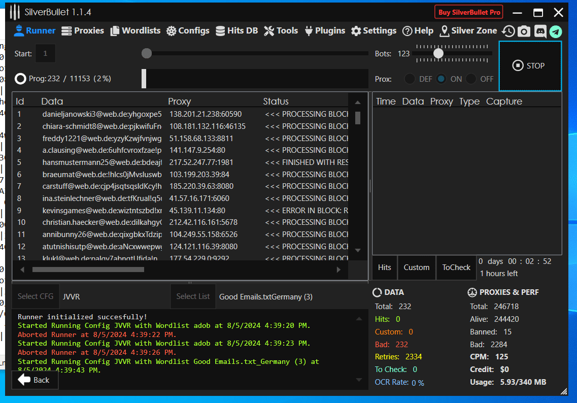577x403 pixels.
Task: Open the Discord icon link
Action: click(540, 31)
